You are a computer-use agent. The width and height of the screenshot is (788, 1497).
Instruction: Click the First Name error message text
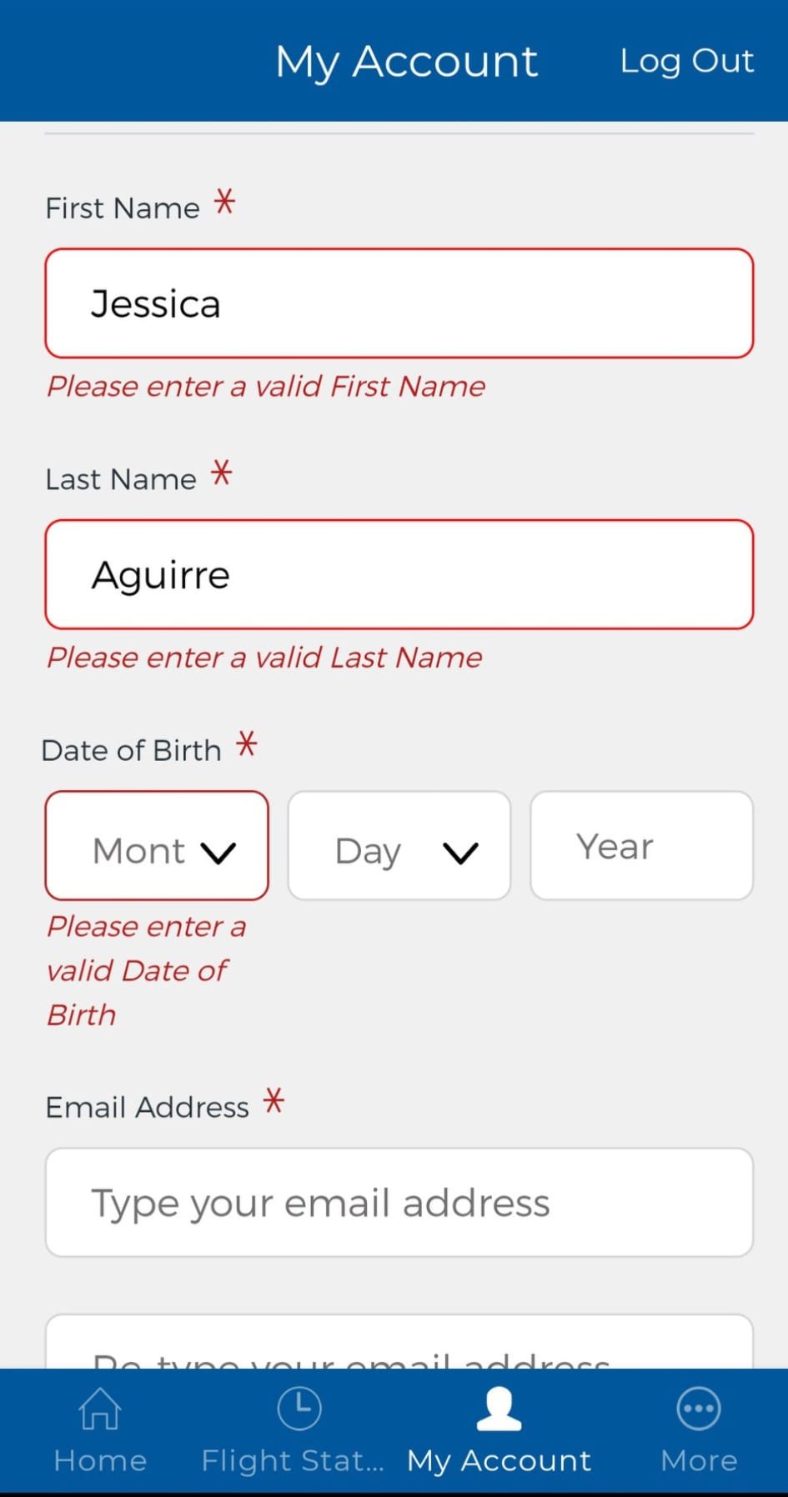(x=266, y=386)
